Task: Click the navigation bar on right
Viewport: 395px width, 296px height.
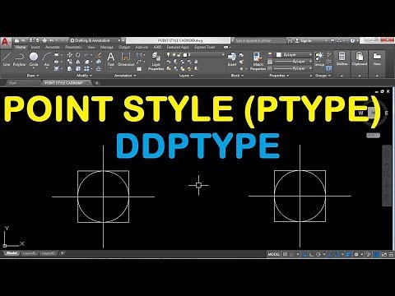Action: tap(387, 175)
